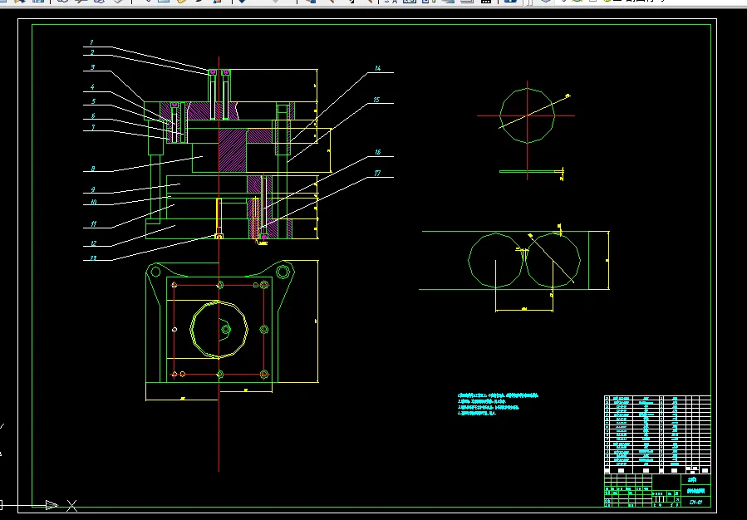Screen dimensions: 747x520
Task: Pick the single polygon workpiece with crosshair
Action: click(x=527, y=115)
